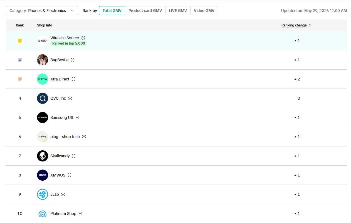
Task: Click the Samsung US logo
Action: pyautogui.click(x=43, y=117)
